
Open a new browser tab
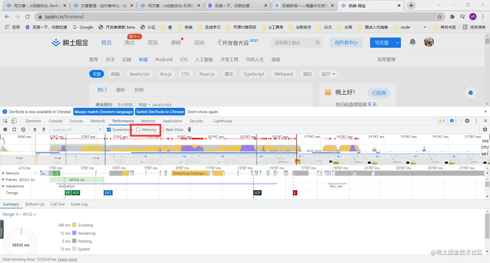(x=411, y=5)
